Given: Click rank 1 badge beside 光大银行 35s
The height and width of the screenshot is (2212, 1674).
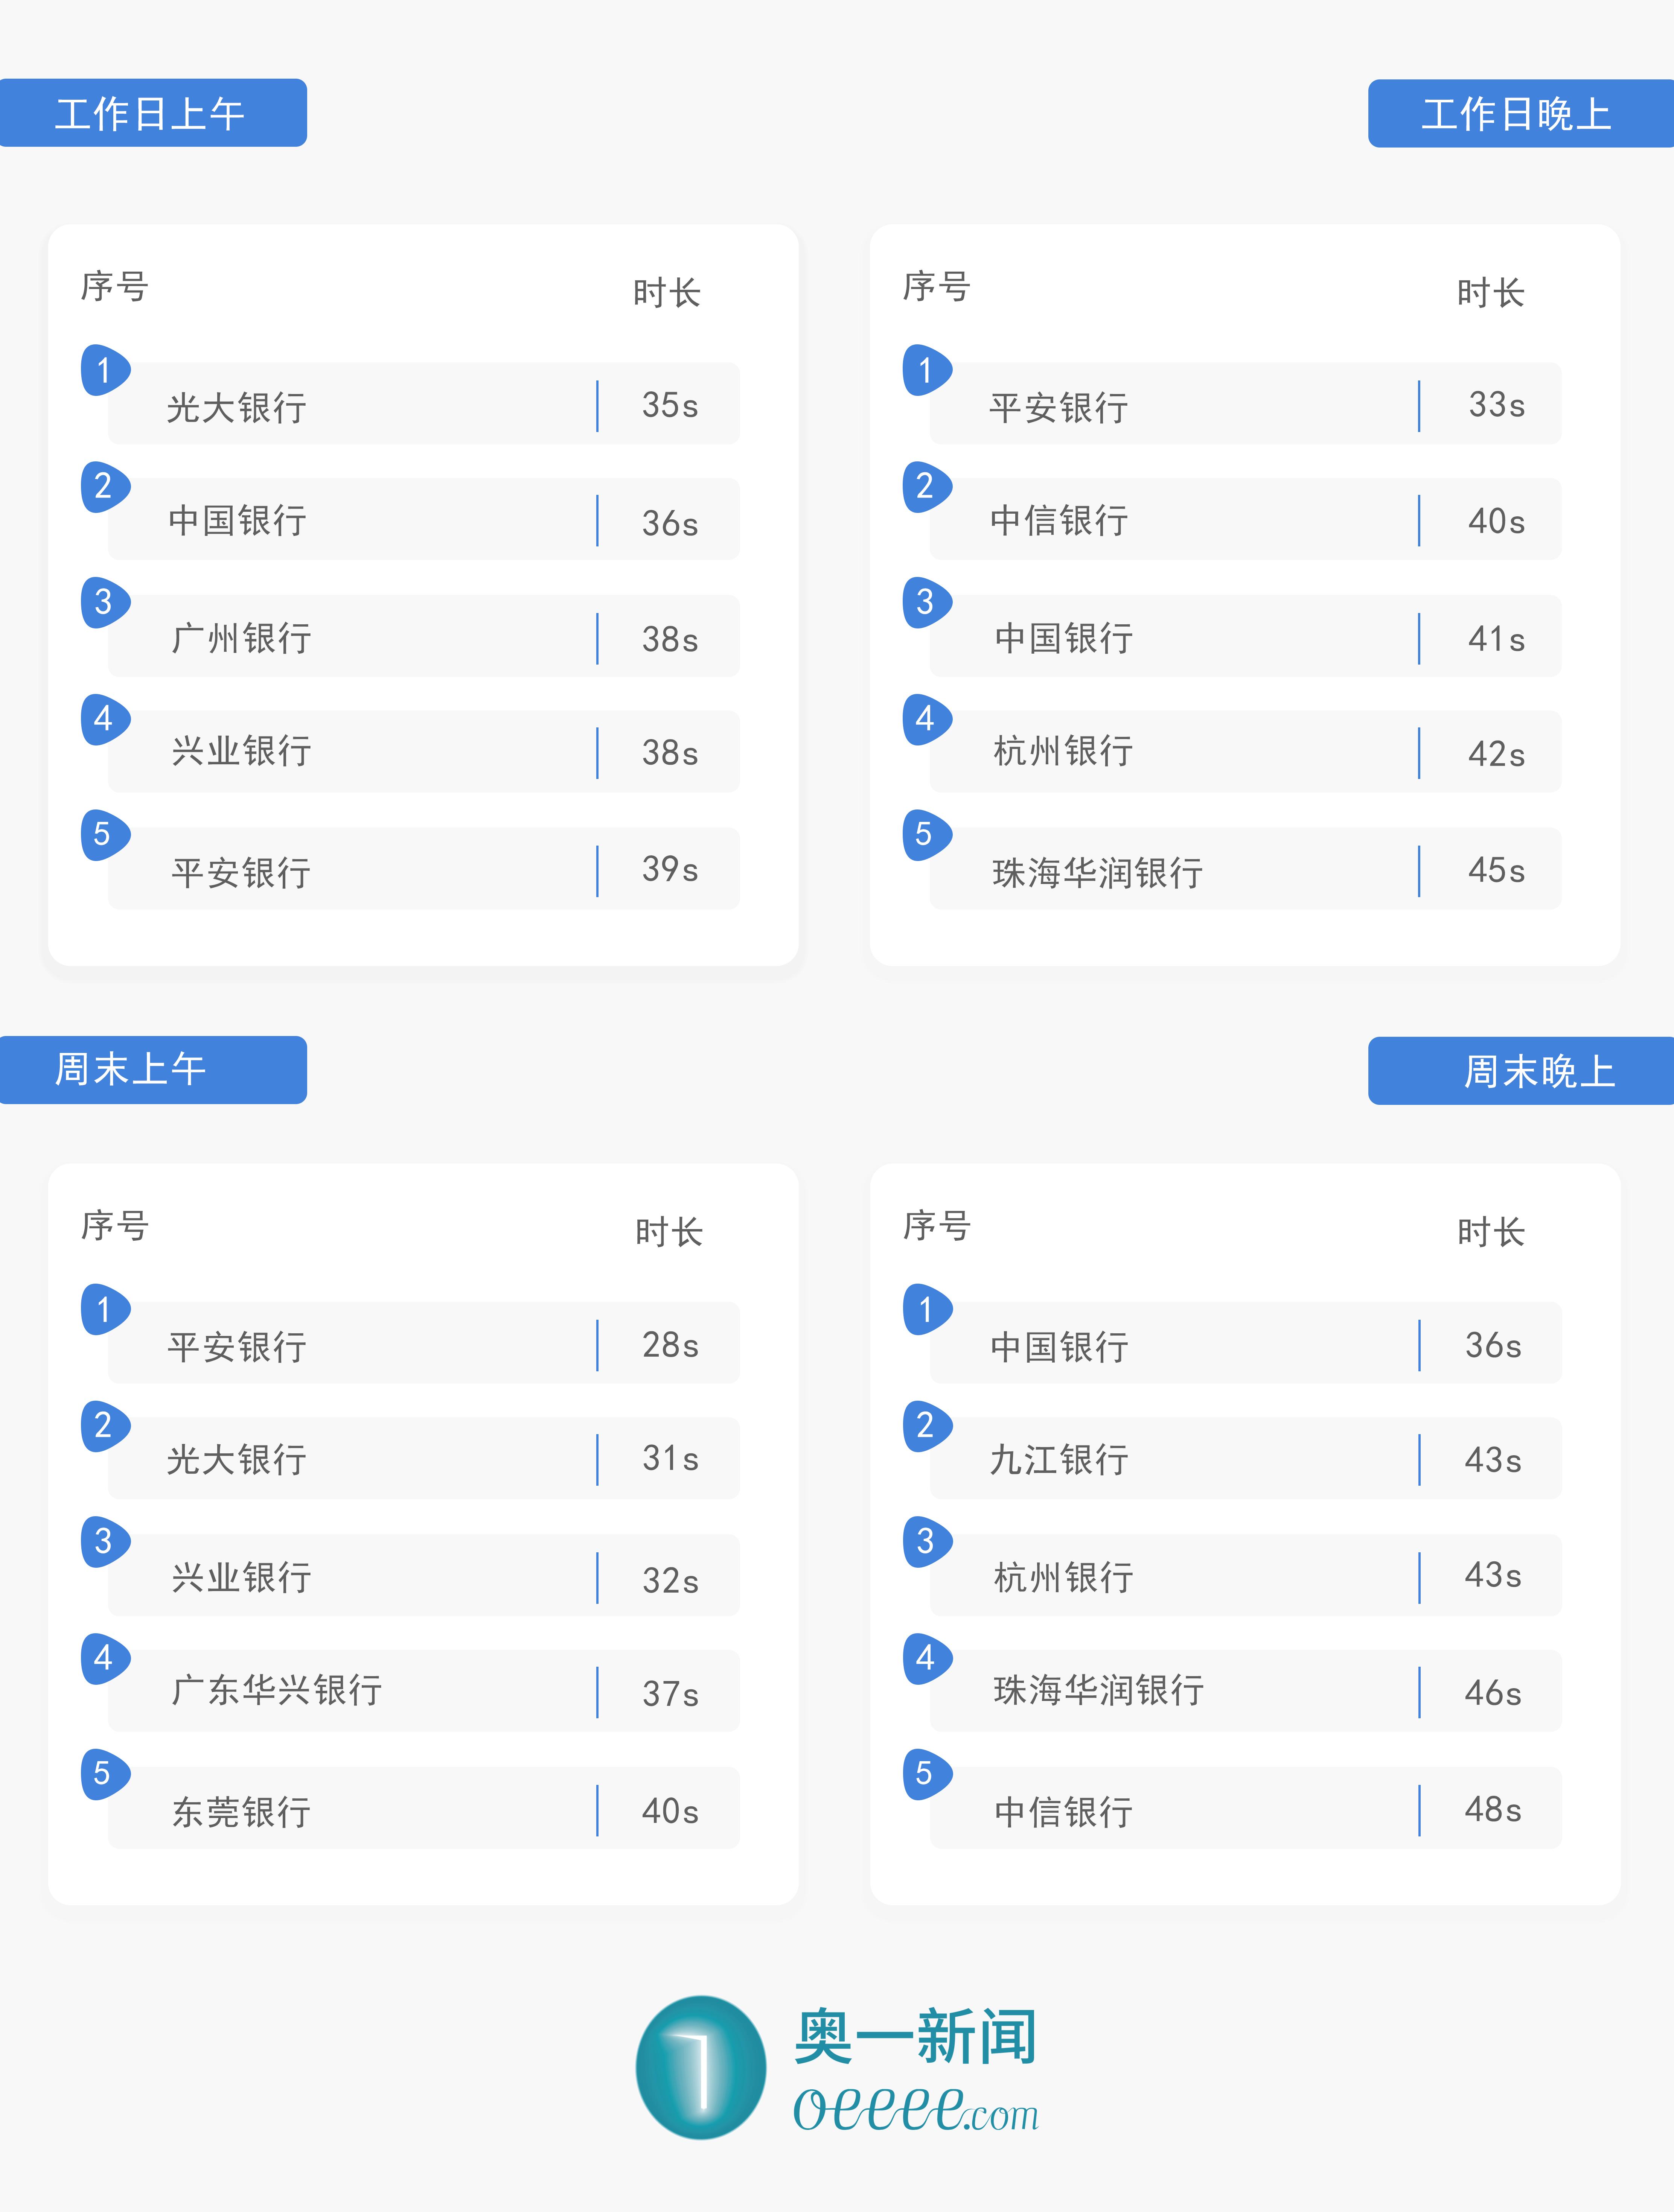Looking at the screenshot, I should pyautogui.click(x=104, y=370).
